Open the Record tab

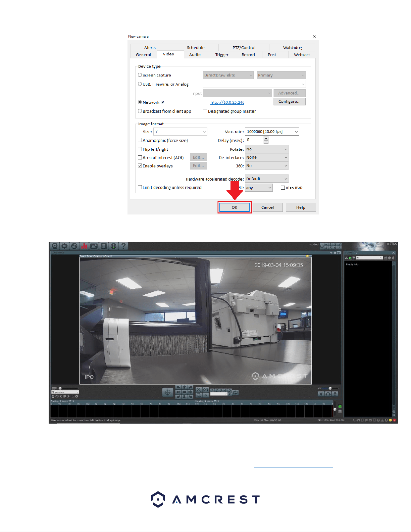[x=248, y=55]
